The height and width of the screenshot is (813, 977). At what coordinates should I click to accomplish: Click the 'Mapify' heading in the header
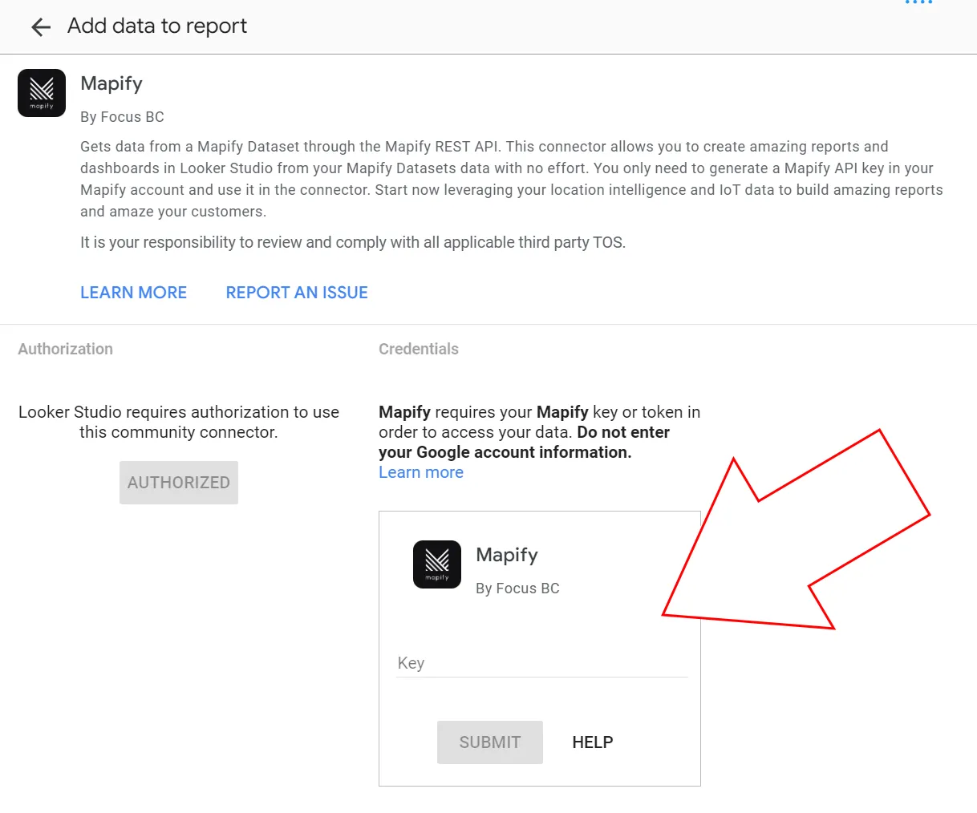point(111,83)
